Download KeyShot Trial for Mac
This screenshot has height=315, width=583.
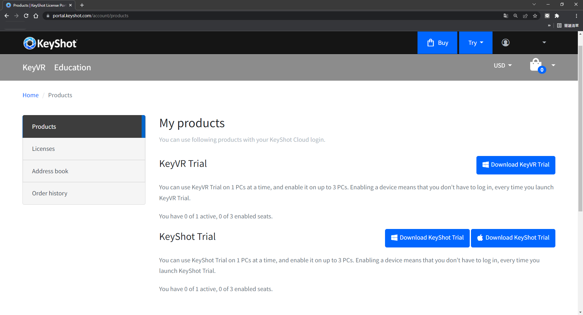pos(513,238)
